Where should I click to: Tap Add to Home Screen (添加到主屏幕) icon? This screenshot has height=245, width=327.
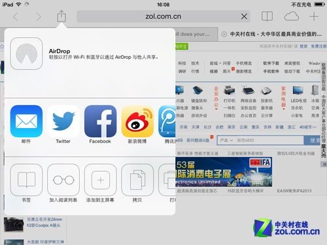[100, 180]
